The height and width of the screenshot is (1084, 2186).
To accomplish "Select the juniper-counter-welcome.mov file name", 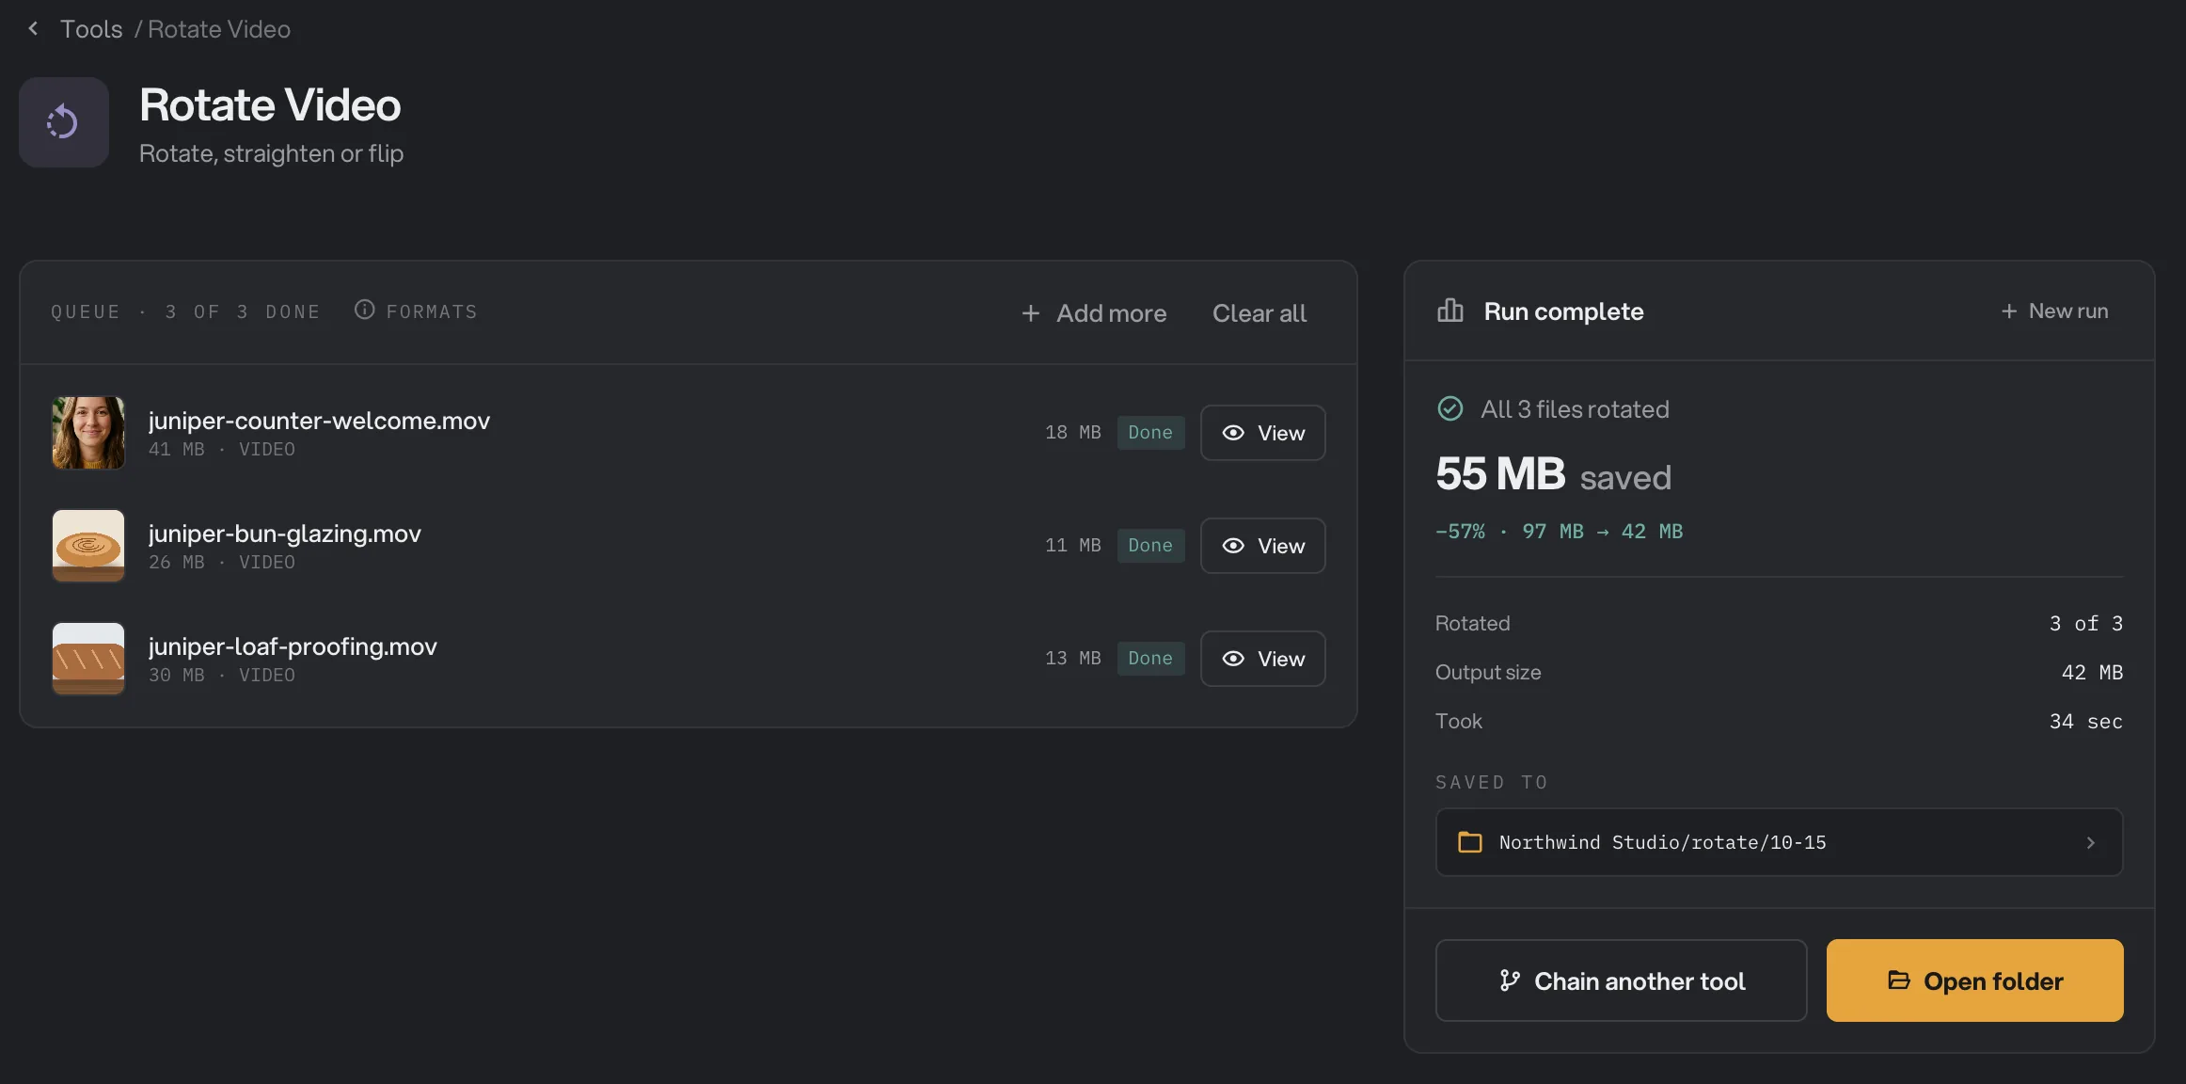I will (x=319, y=421).
